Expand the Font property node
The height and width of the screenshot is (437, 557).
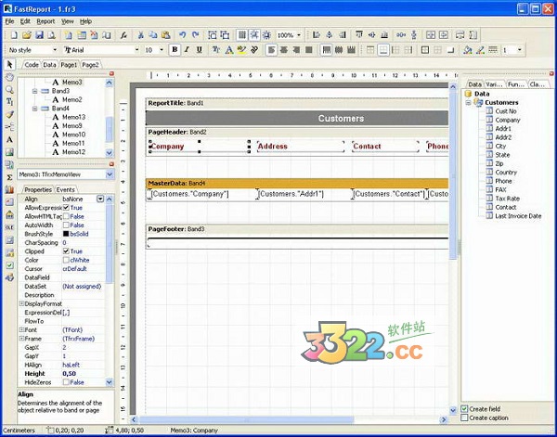[21, 329]
